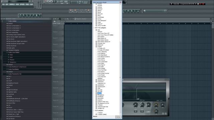Select Transient shaping preset in browser
Viewport: 214px width, 120px height.
point(13,50)
